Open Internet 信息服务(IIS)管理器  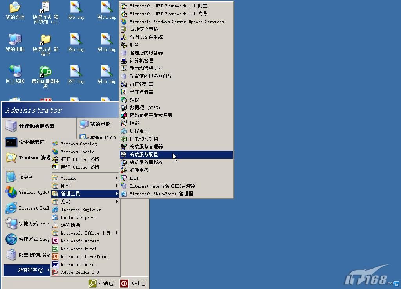click(x=163, y=186)
